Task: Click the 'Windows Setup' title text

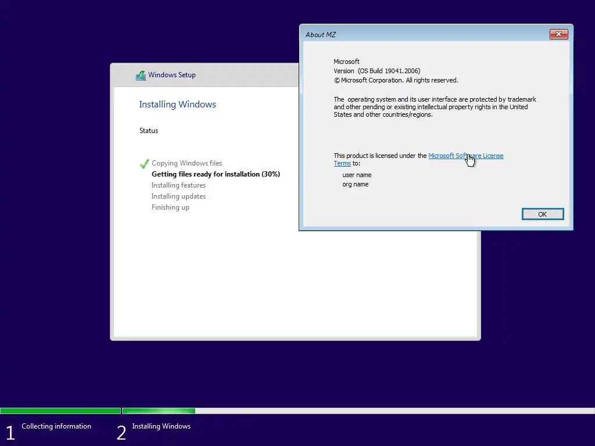Action: click(172, 75)
